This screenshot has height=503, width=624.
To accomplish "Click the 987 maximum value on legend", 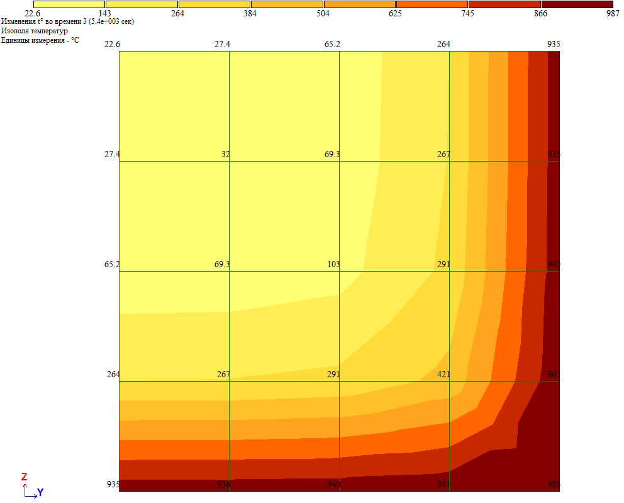I will (x=613, y=13).
